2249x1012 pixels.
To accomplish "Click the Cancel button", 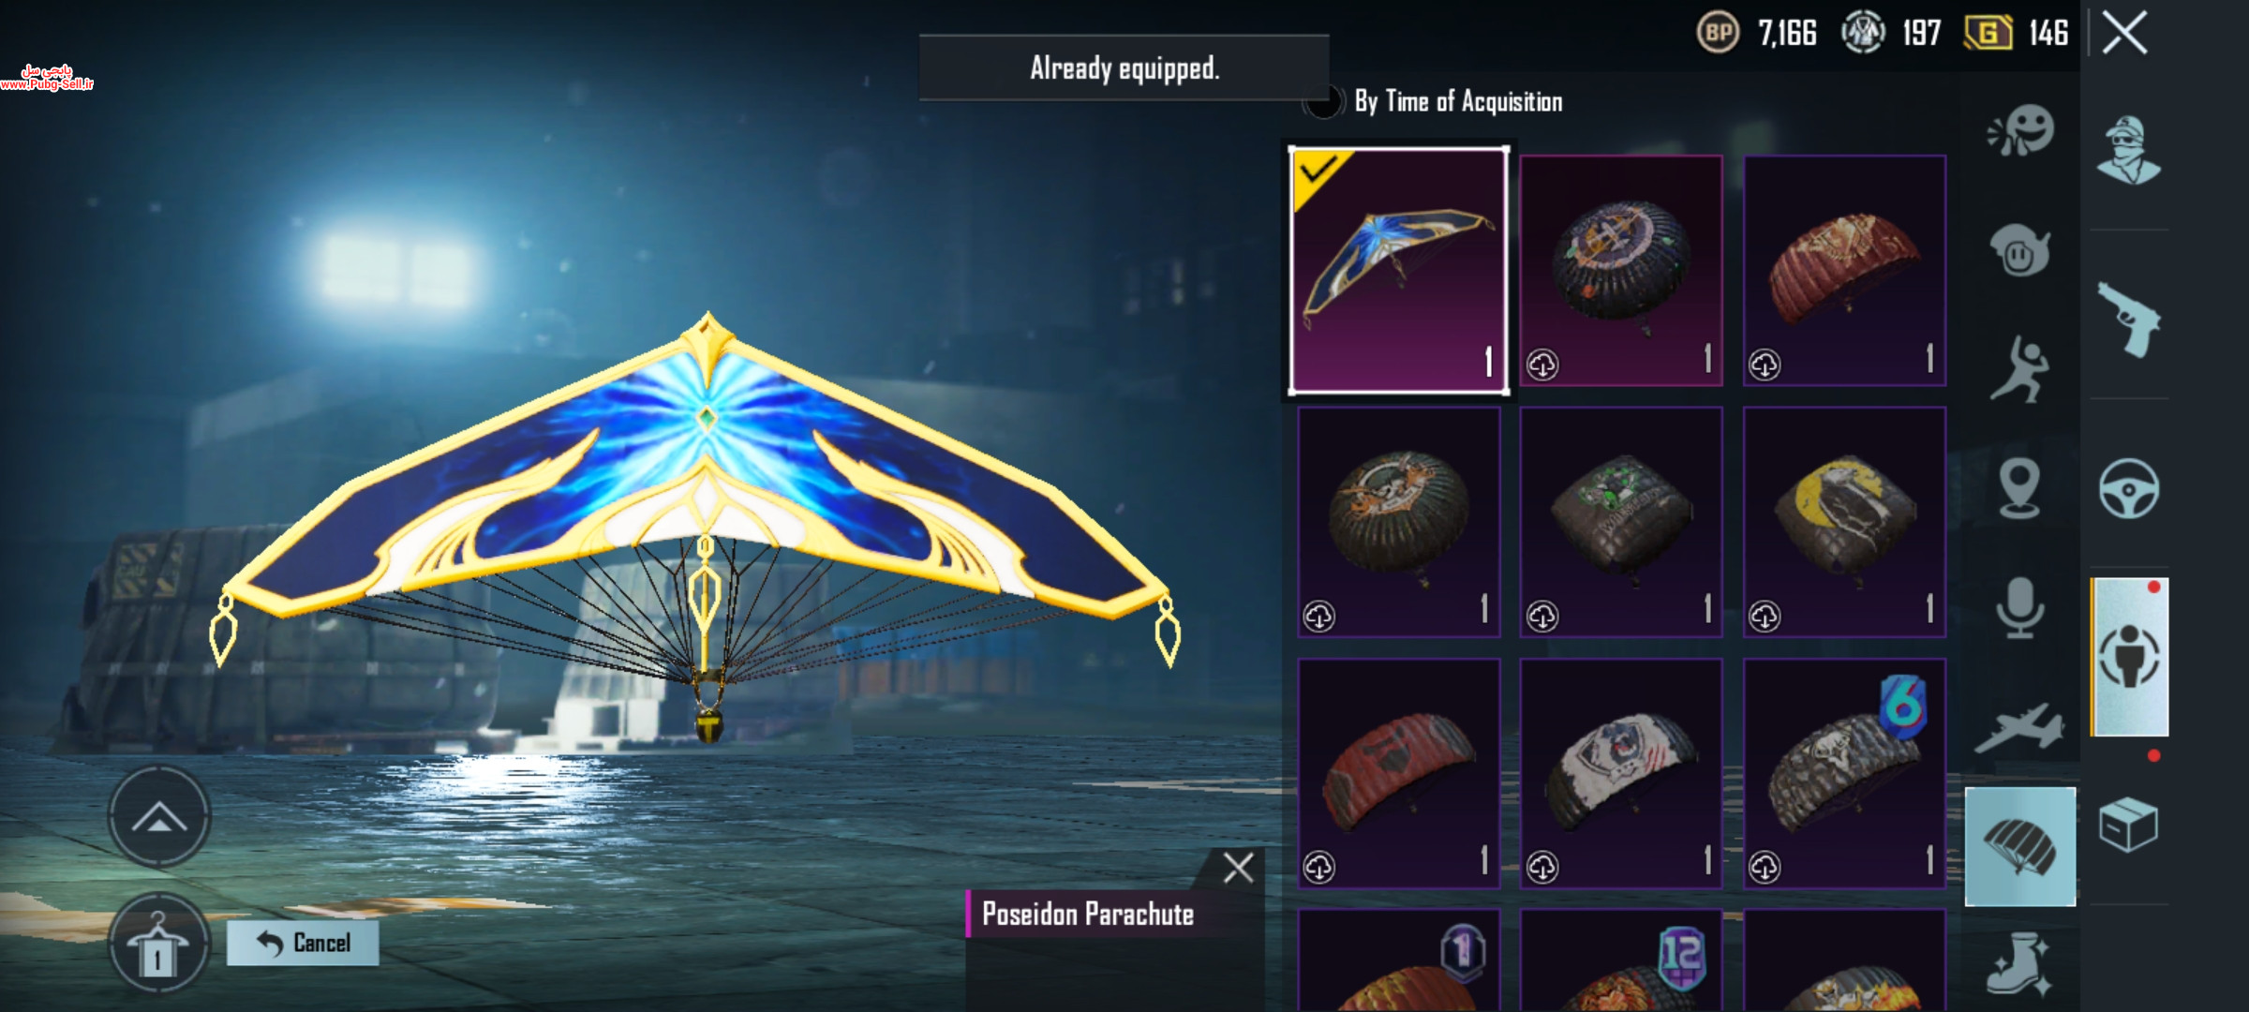I will tap(303, 943).
